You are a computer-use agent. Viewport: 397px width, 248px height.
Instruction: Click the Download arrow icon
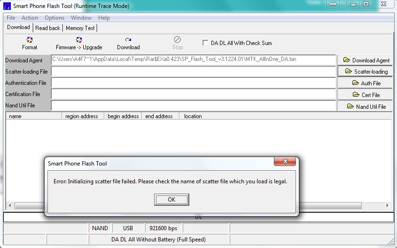128,40
